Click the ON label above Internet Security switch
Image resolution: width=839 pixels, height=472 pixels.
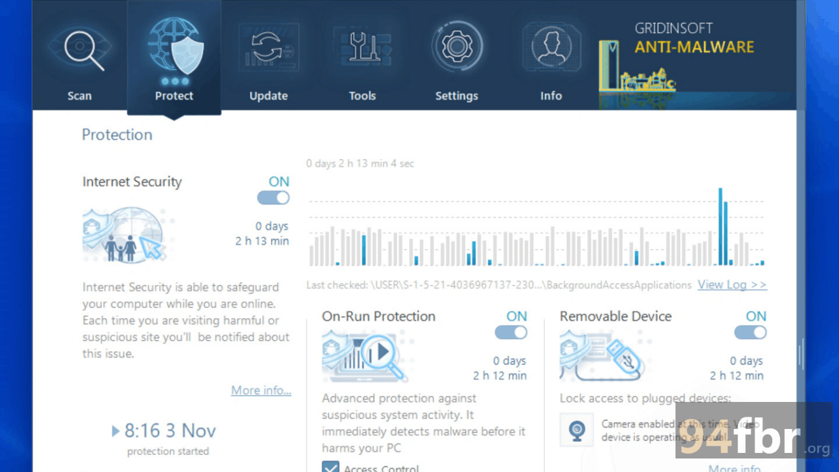(x=279, y=181)
